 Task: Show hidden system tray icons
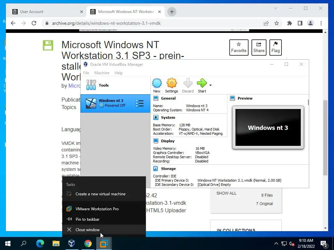pyautogui.click(x=276, y=243)
